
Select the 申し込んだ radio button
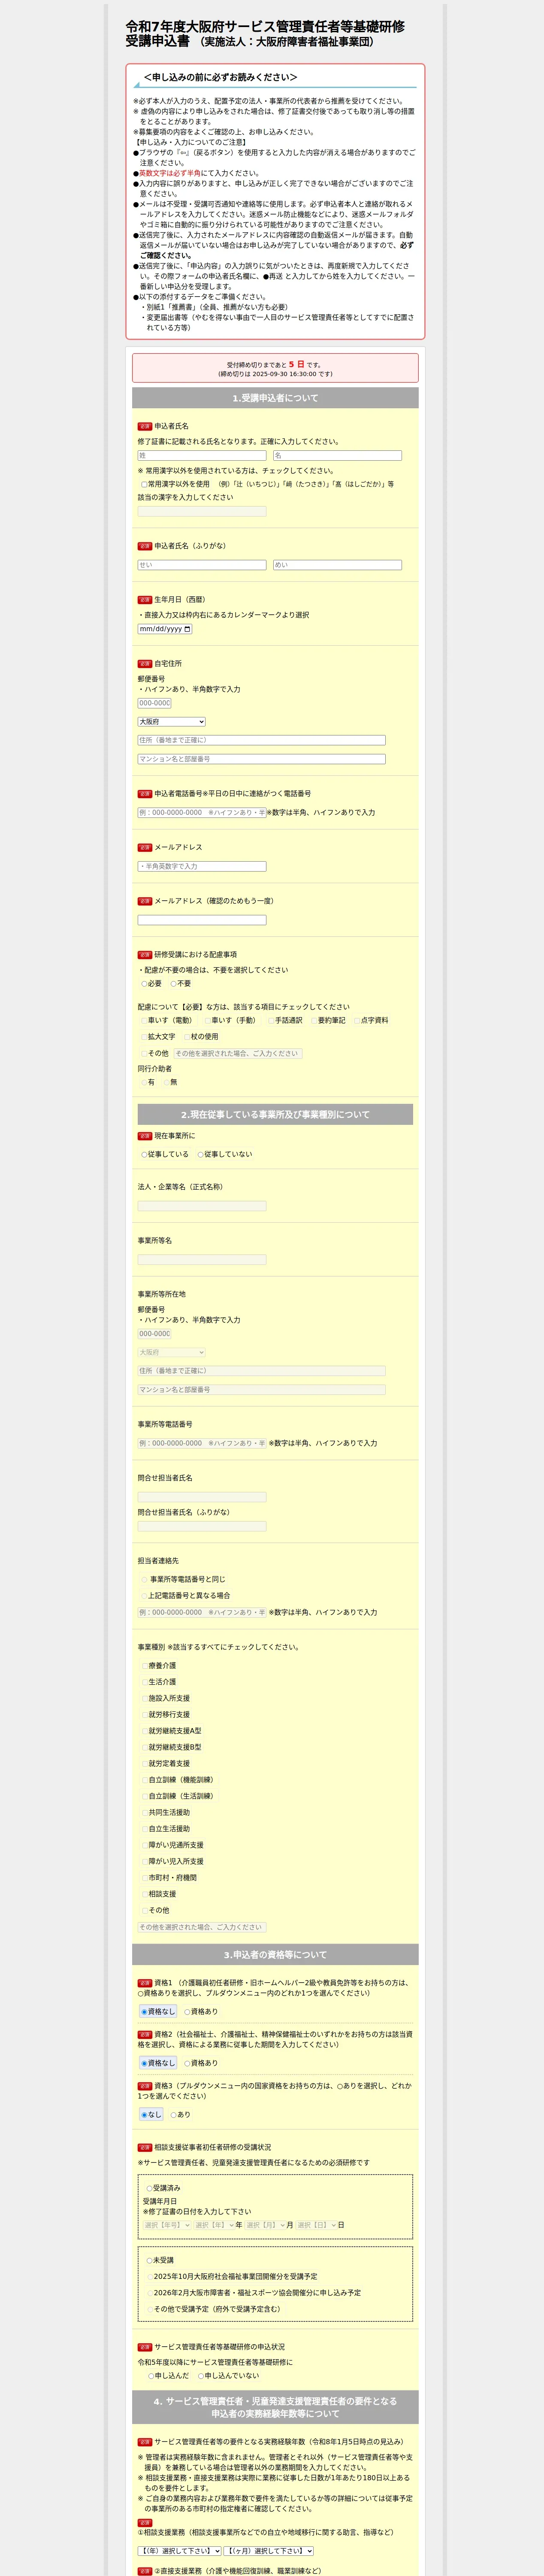[151, 2376]
